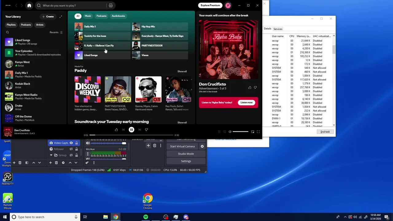Open the Create playlist menu

[x=48, y=17]
